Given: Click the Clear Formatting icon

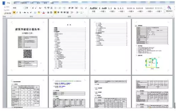Looking at the screenshot, I should pyautogui.click(x=45, y=8).
